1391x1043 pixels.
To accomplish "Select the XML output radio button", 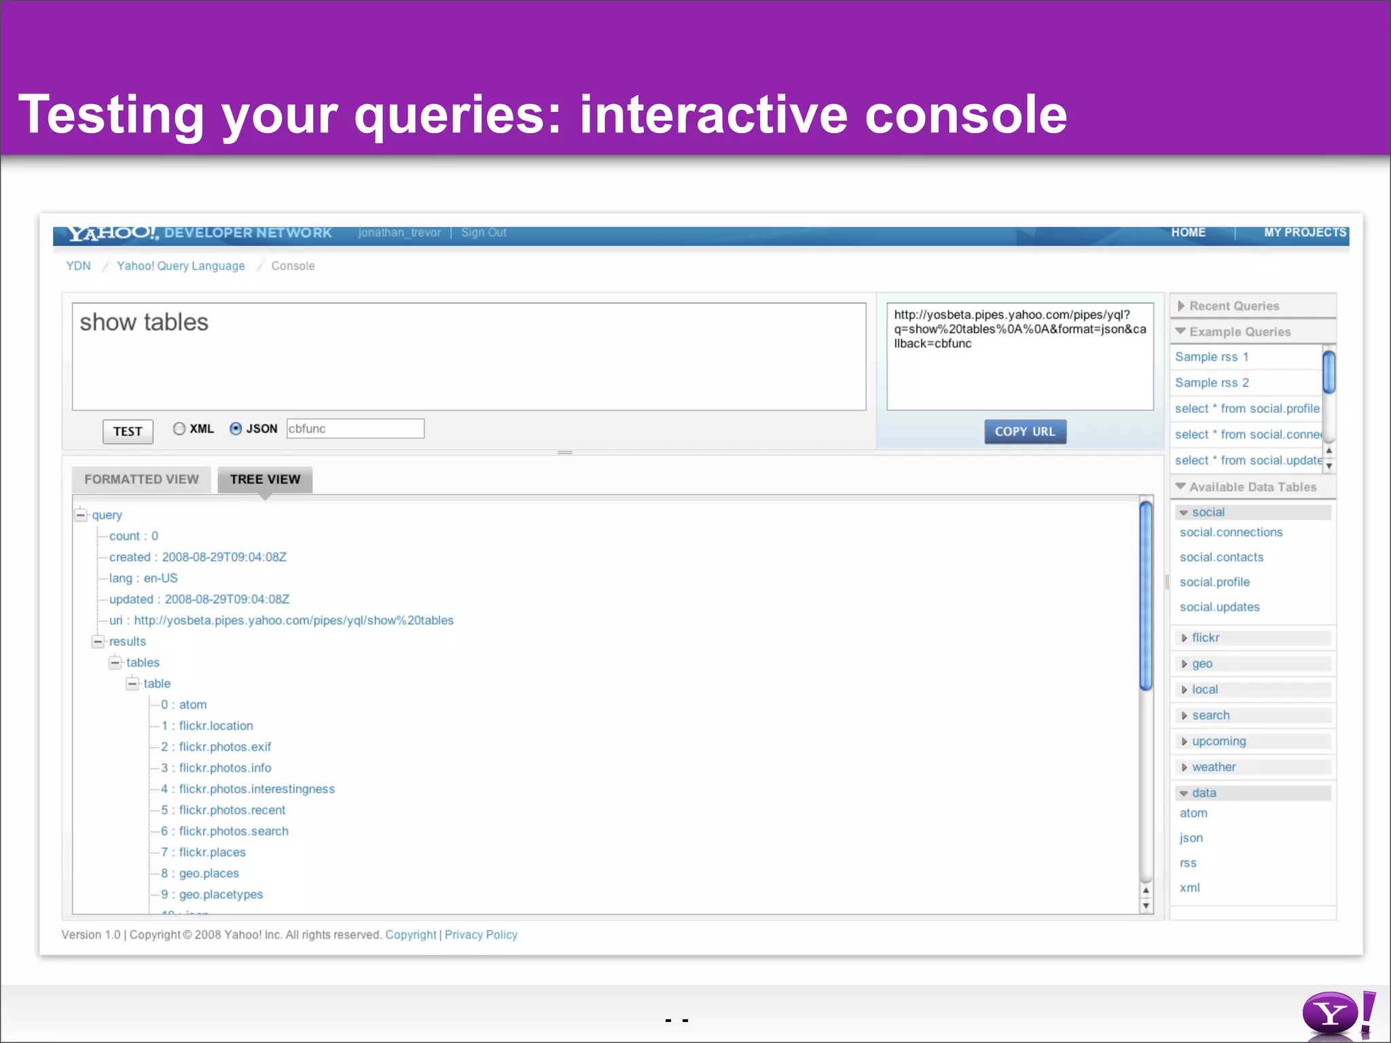I will point(179,428).
